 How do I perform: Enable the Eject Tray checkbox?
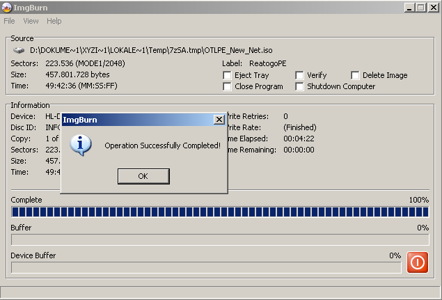click(x=227, y=76)
